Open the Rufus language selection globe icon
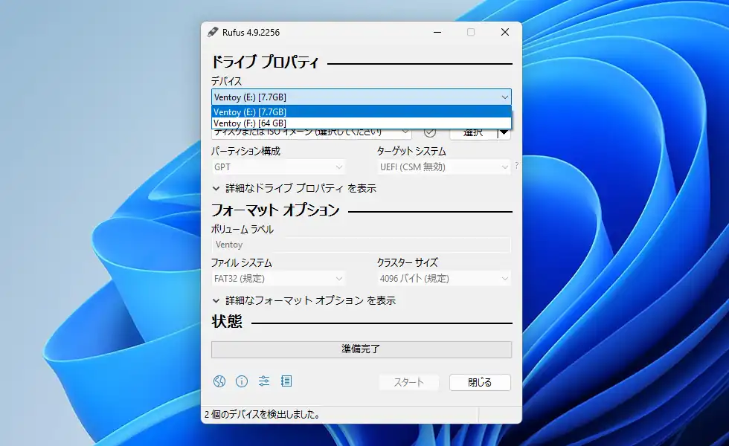Screen dimensions: 729x446 point(219,381)
